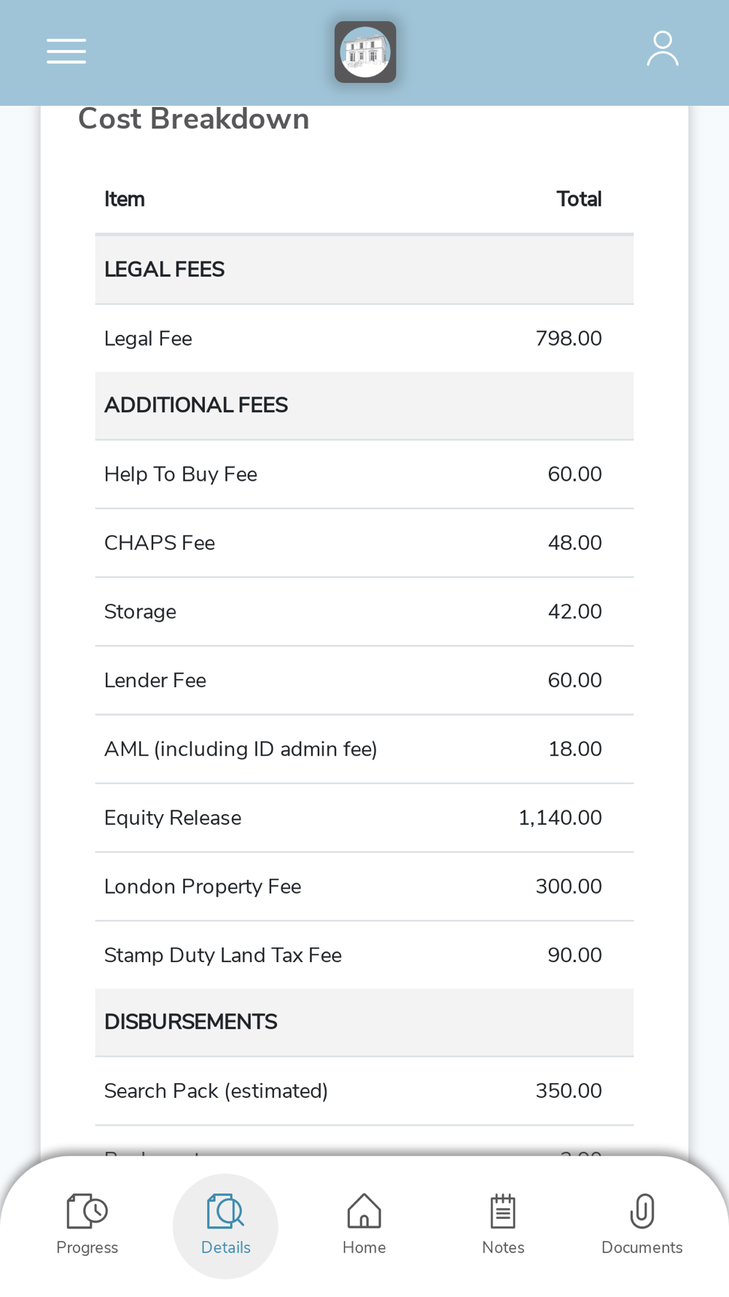This screenshot has height=1297, width=729.
Task: Open the hamburger menu
Action: click(66, 51)
